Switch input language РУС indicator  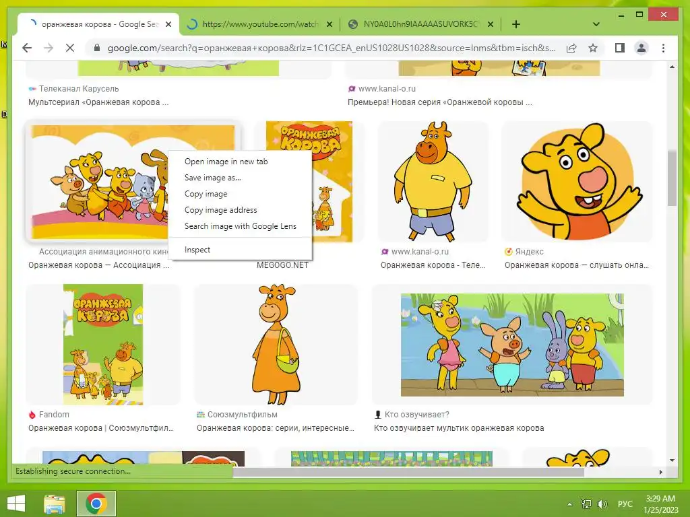pos(625,504)
